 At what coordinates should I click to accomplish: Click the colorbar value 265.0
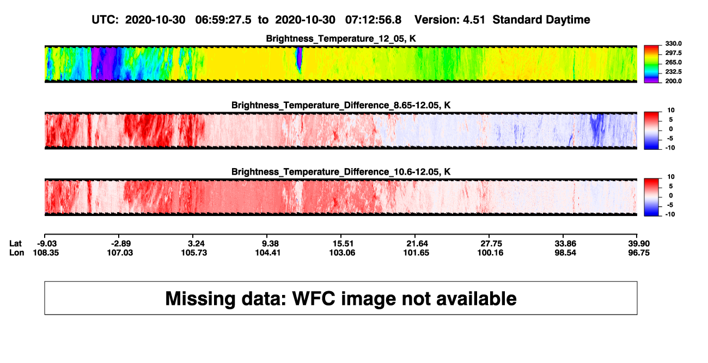pos(674,62)
